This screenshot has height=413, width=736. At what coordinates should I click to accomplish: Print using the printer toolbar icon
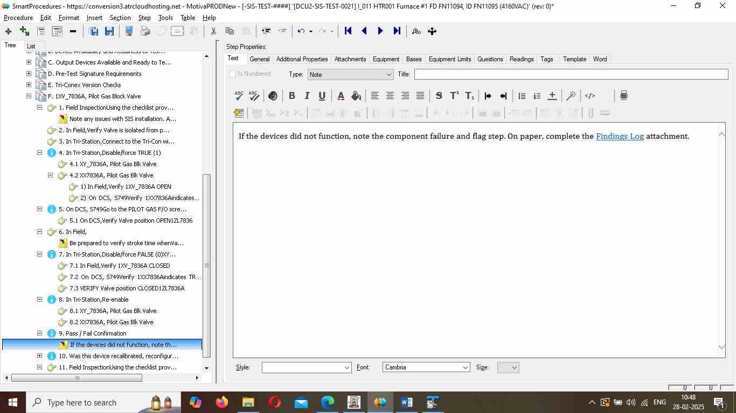145,31
